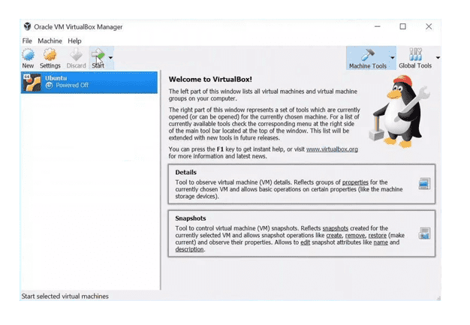Click the New virtual machine icon

click(28, 59)
